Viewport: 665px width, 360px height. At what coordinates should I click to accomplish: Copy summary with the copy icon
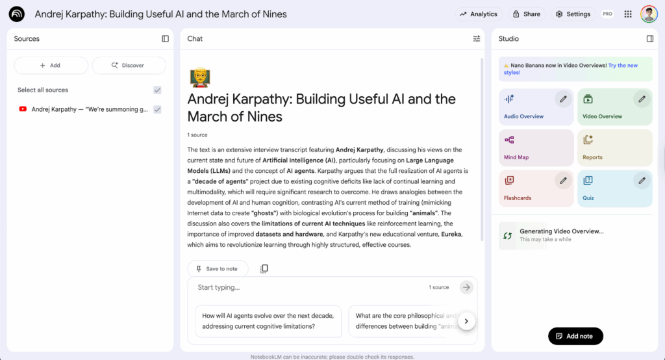pyautogui.click(x=264, y=268)
